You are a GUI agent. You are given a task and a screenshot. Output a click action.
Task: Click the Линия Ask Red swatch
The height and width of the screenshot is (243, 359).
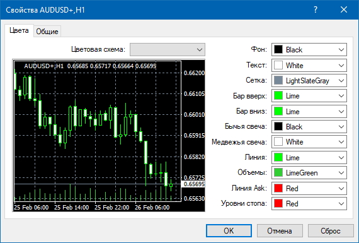tap(278, 188)
